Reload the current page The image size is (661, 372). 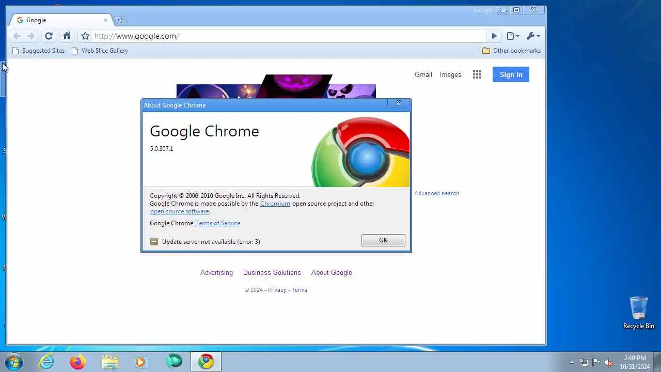[x=49, y=36]
